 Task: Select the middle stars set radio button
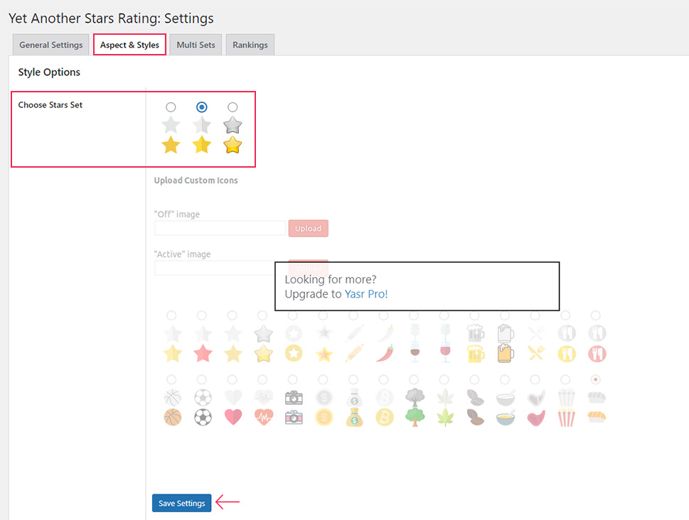[x=202, y=107]
